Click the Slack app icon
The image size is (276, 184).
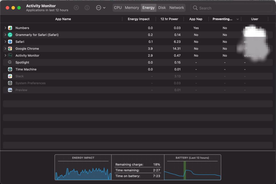(x=10, y=76)
